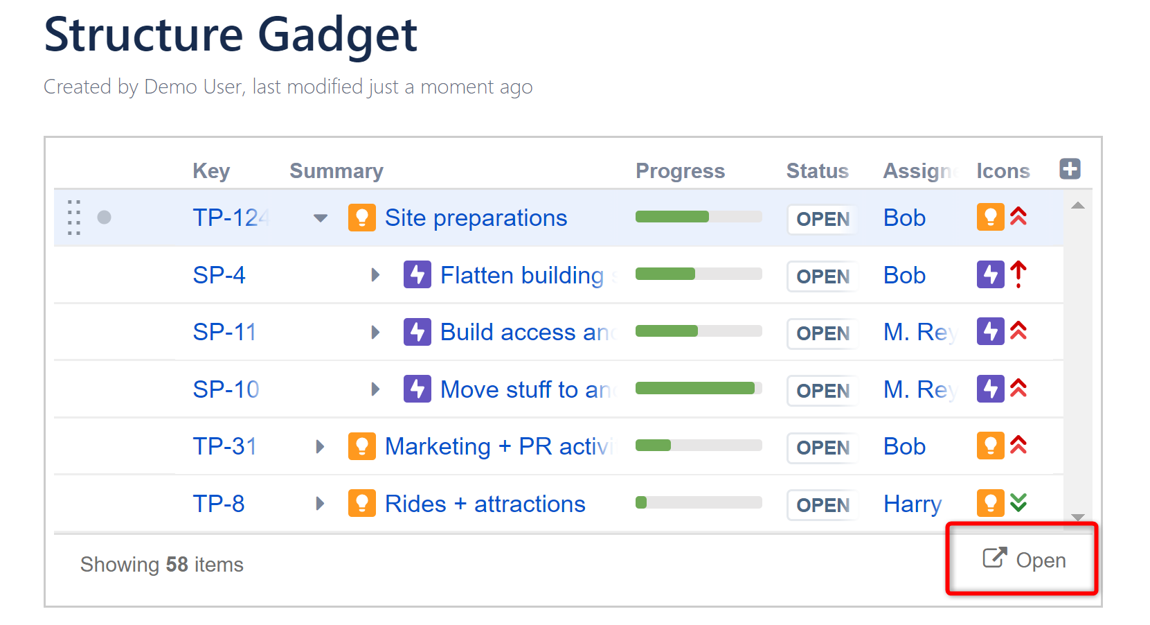
Task: Open the SP-11 issue key link
Action: (224, 332)
